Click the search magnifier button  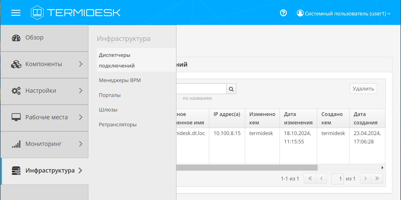point(231,89)
